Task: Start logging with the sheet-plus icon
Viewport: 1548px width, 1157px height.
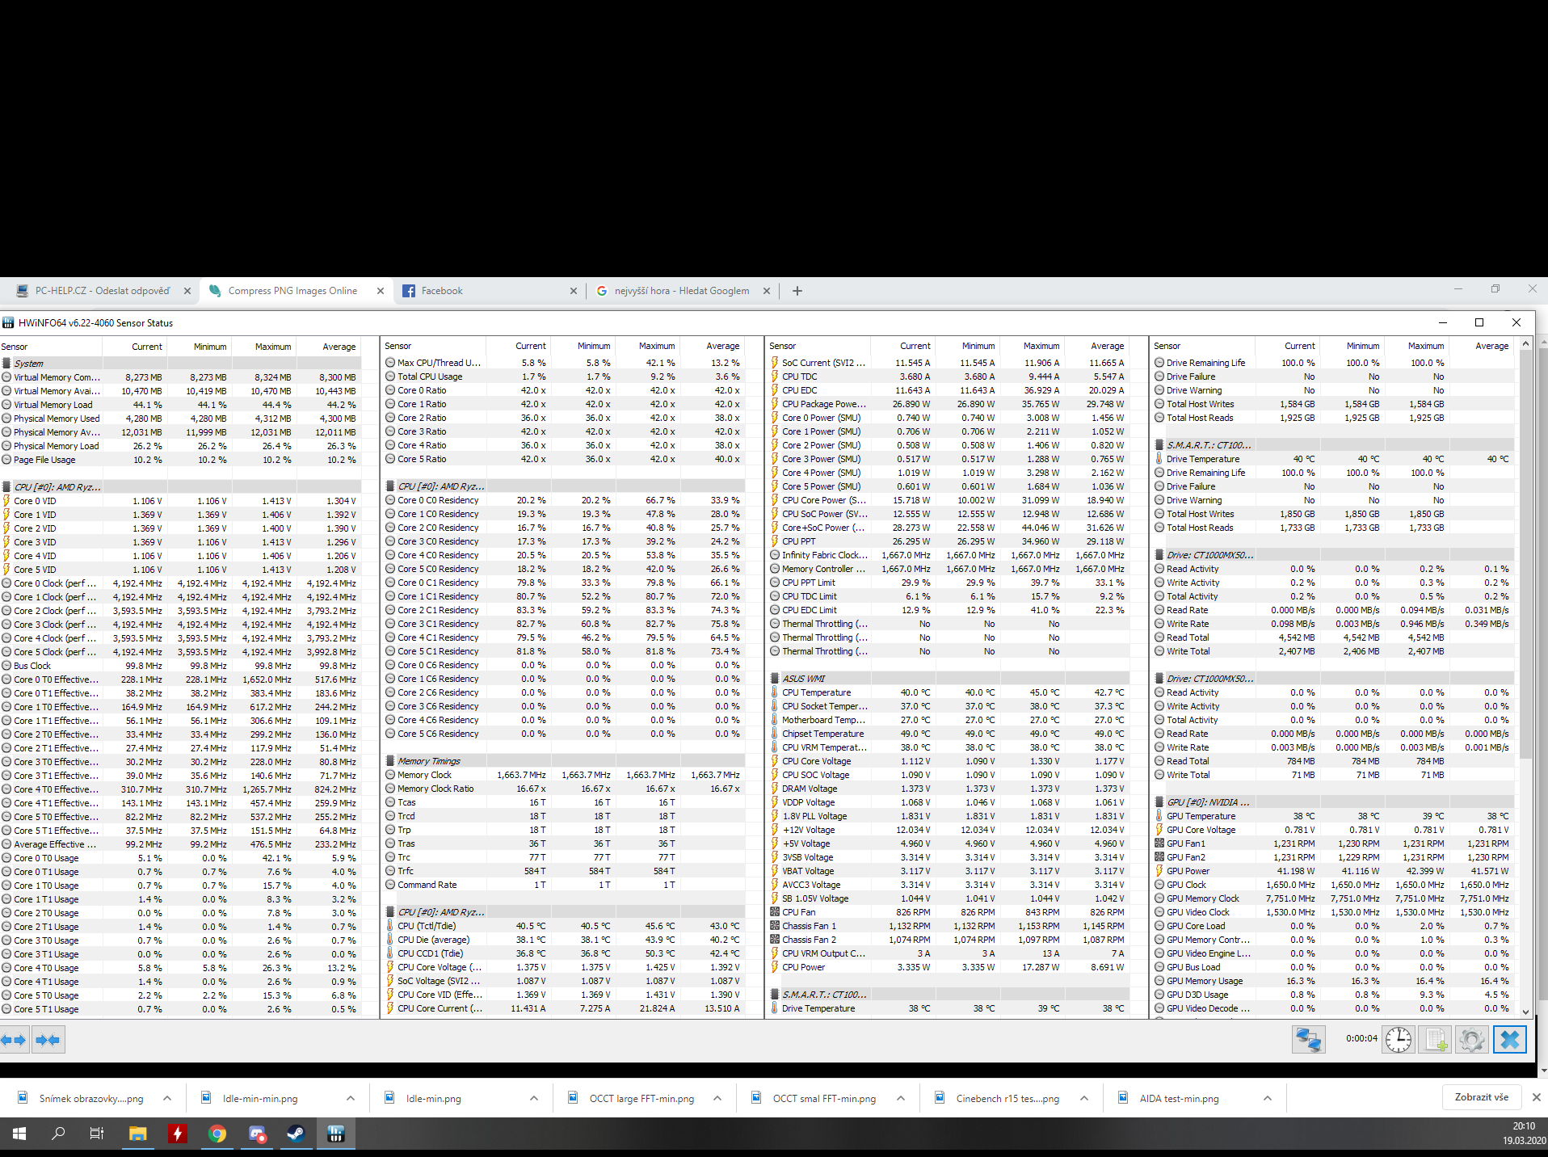Action: (x=1436, y=1039)
